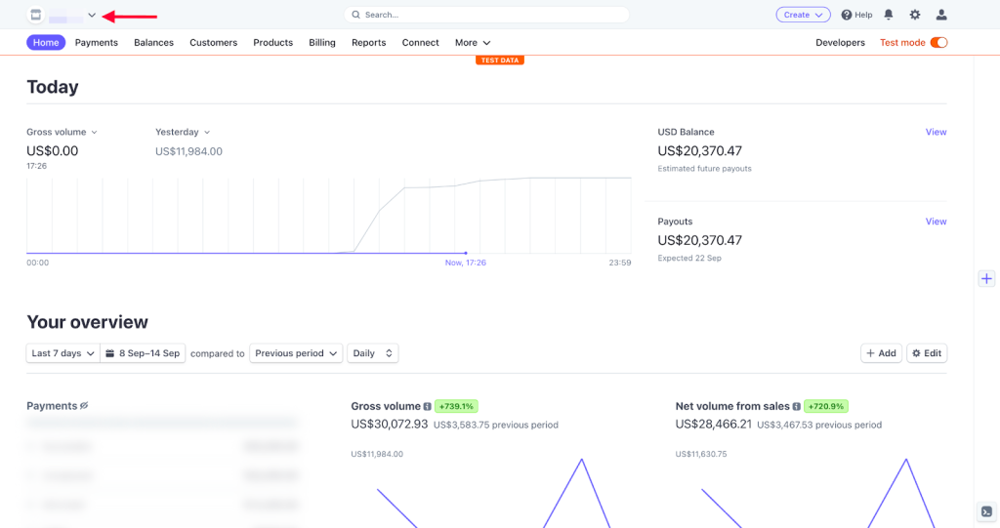
Task: Open the Last 7 days dropdown
Action: [62, 353]
